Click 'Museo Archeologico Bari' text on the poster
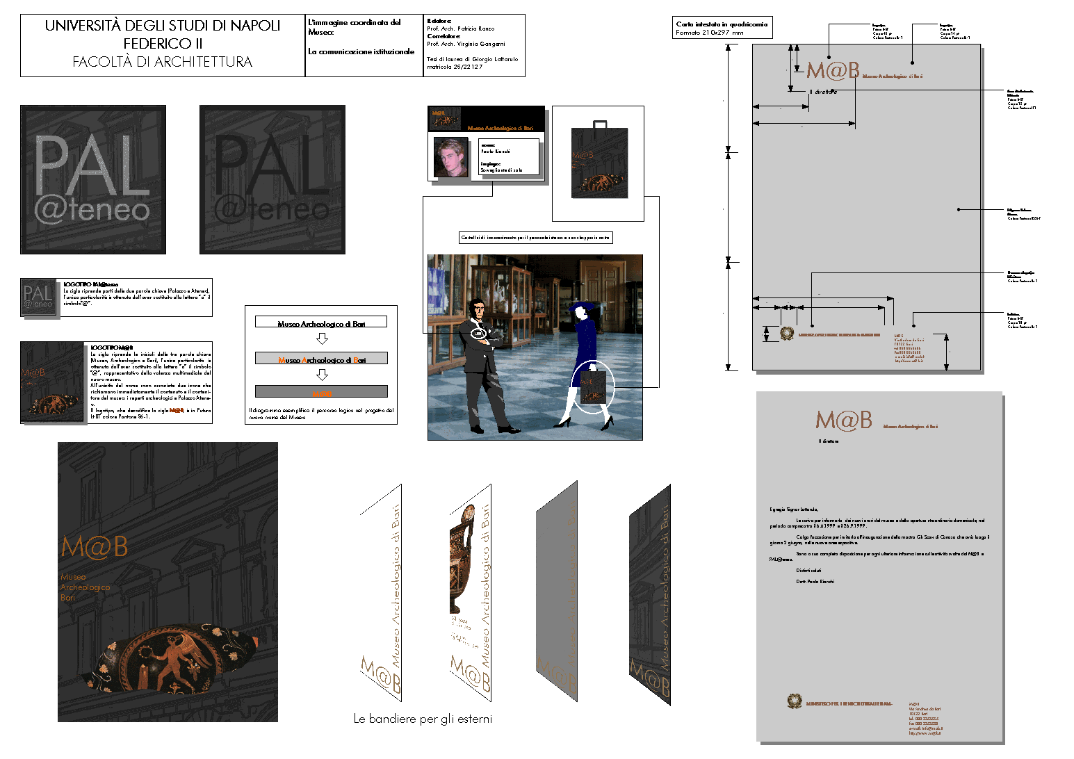This screenshot has height=759, width=1074. tap(85, 587)
